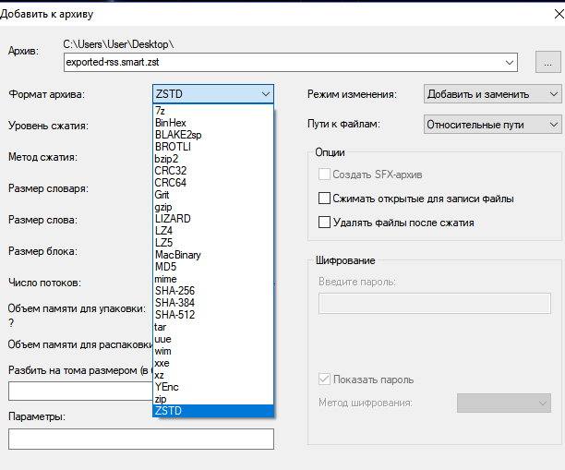Choose LZ4 from format list

tap(213, 231)
